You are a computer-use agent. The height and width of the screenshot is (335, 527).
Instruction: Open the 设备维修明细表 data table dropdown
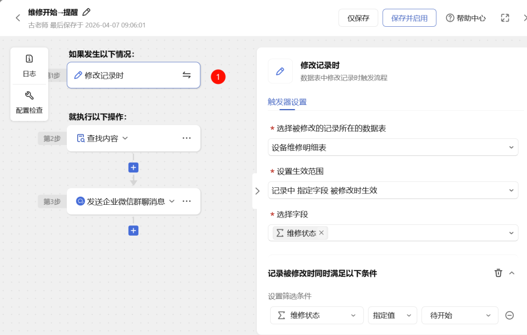tap(393, 148)
